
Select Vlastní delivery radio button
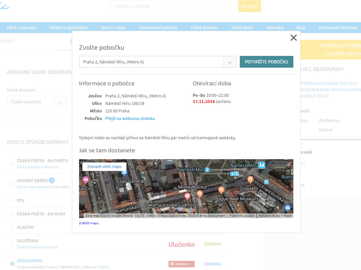point(12,227)
